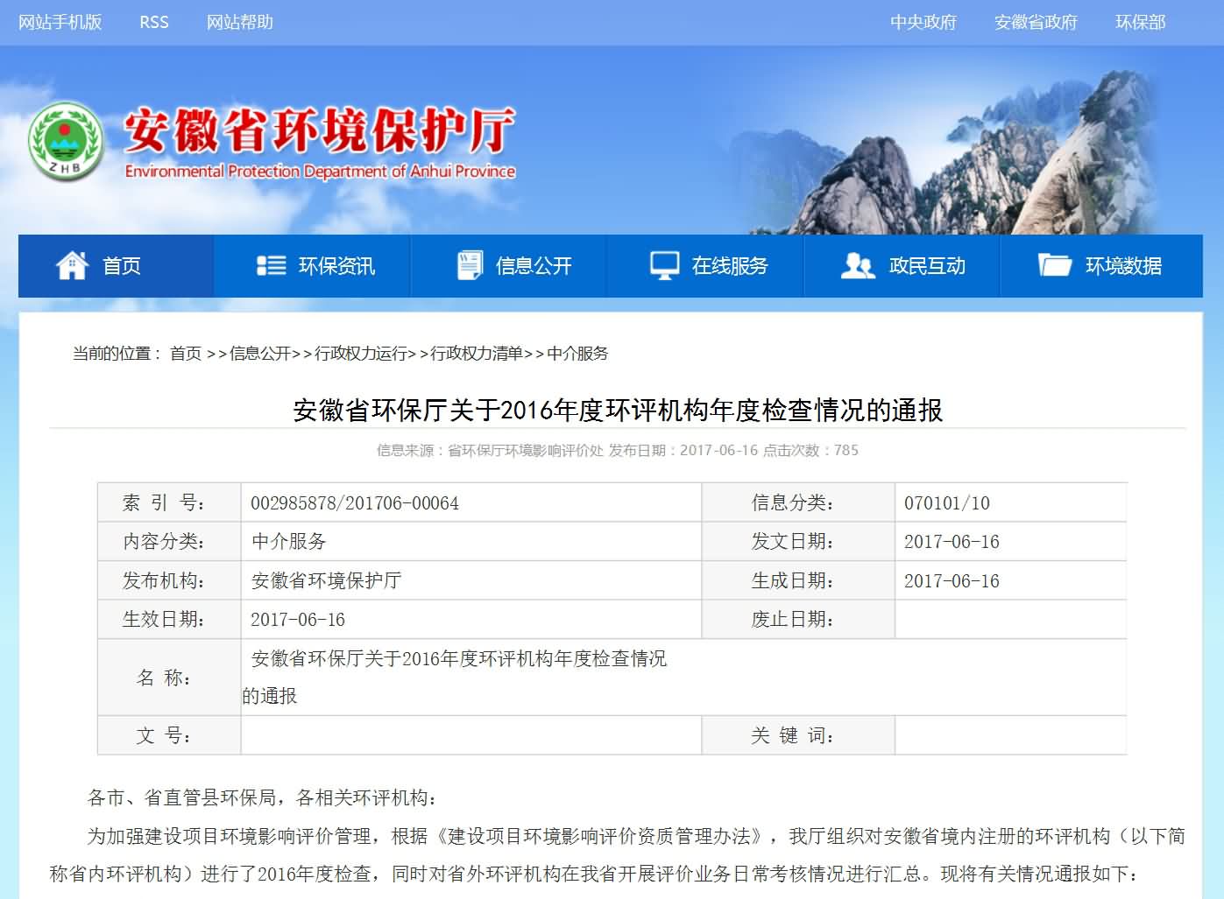Select 行政权力清单 in the breadcrumb
This screenshot has width=1224, height=899.
[x=476, y=354]
